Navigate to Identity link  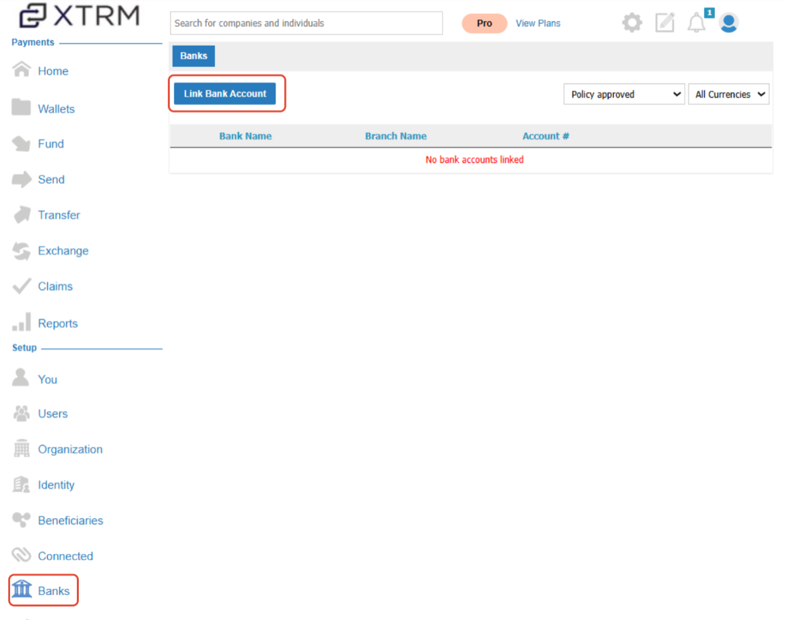[56, 485]
